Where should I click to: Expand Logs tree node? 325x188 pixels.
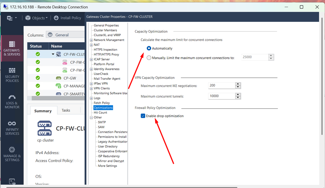[91, 98]
